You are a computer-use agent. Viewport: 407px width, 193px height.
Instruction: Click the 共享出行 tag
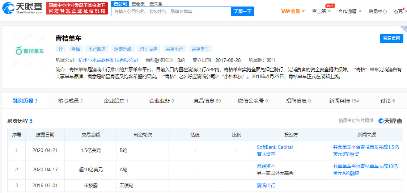[x=174, y=49]
